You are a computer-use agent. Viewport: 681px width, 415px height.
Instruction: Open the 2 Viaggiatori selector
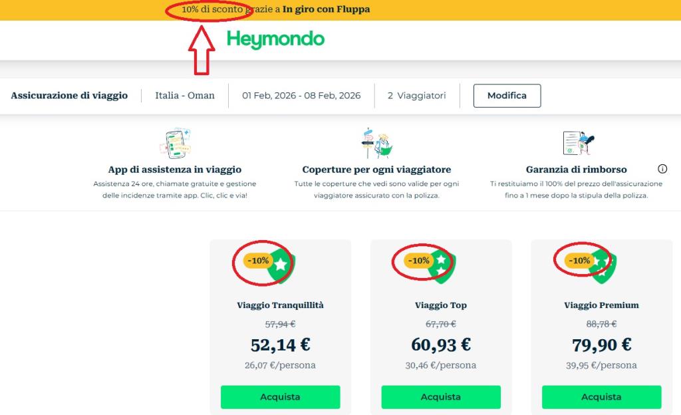[418, 95]
